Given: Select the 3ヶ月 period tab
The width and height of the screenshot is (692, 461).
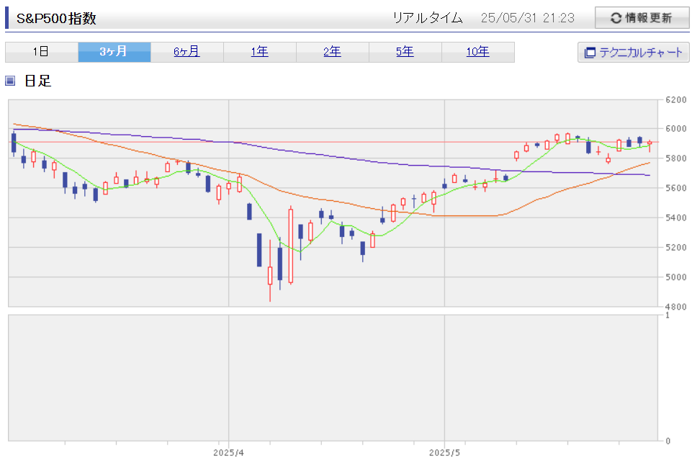Looking at the screenshot, I should click(x=114, y=52).
